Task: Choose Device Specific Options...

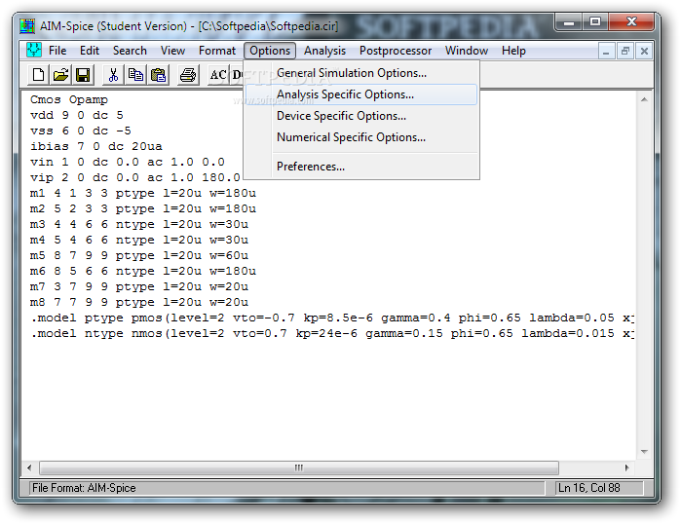Action: tap(361, 116)
